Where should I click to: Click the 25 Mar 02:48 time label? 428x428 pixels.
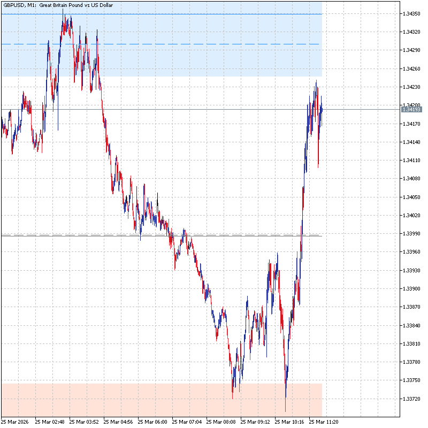click(x=50, y=422)
